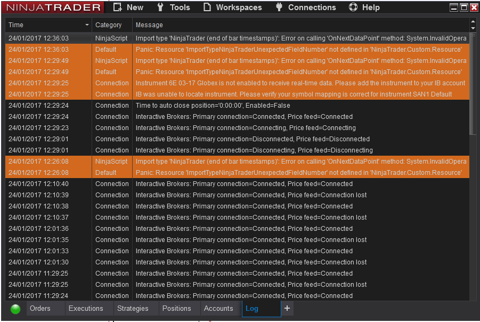Image resolution: width=480 pixels, height=322 pixels.
Task: Click the 24/01/2017 12:29:23 time cell
Action: point(48,128)
